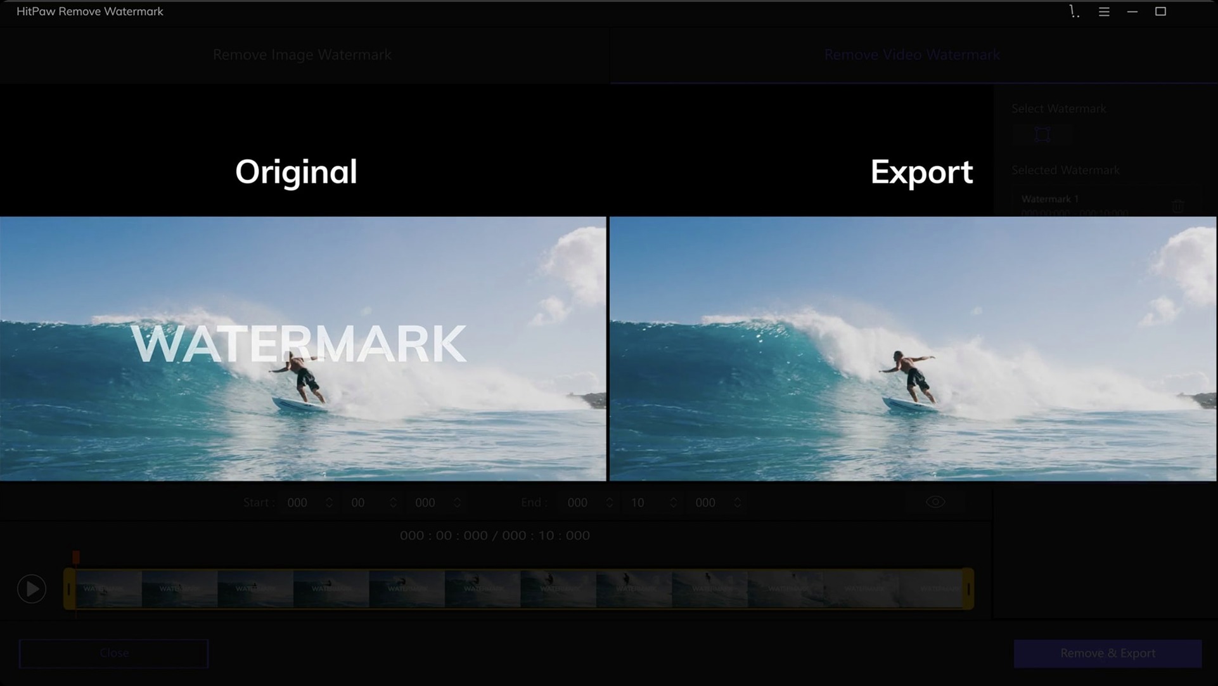
Task: Adjust the Start hours stepper arrows
Action: (x=329, y=503)
